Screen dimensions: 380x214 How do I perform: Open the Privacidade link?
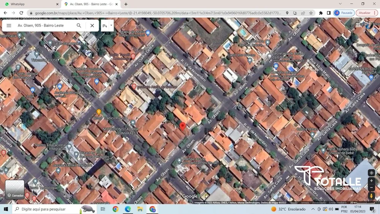(319, 203)
